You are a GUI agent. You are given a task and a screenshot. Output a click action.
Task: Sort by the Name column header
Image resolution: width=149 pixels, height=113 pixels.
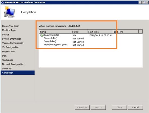55,32
